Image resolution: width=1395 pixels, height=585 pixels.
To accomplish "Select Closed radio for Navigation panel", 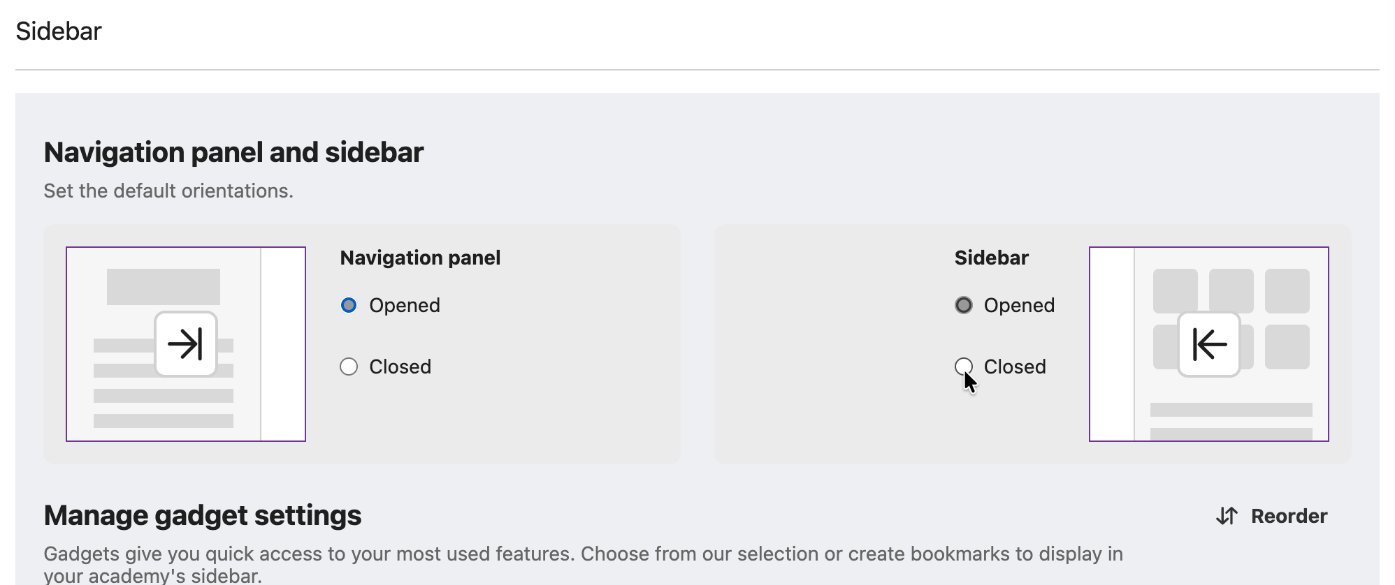I will pos(349,366).
